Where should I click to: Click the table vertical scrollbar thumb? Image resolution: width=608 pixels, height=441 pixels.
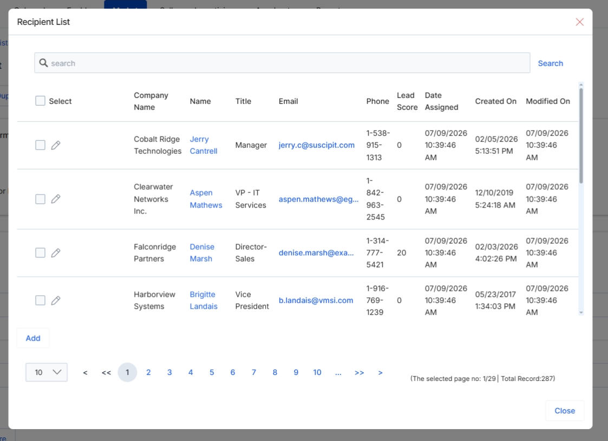tap(581, 136)
